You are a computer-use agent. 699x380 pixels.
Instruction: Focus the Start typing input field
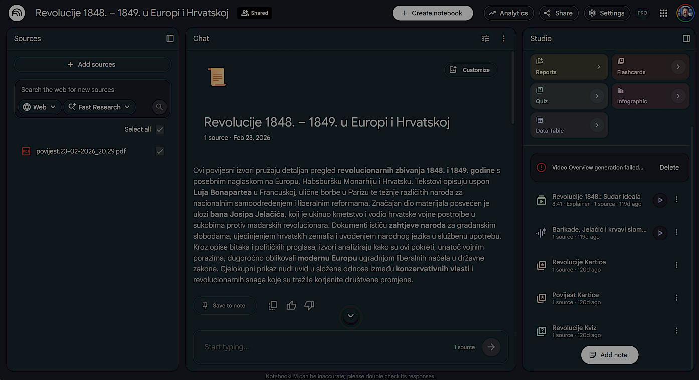[326, 347]
